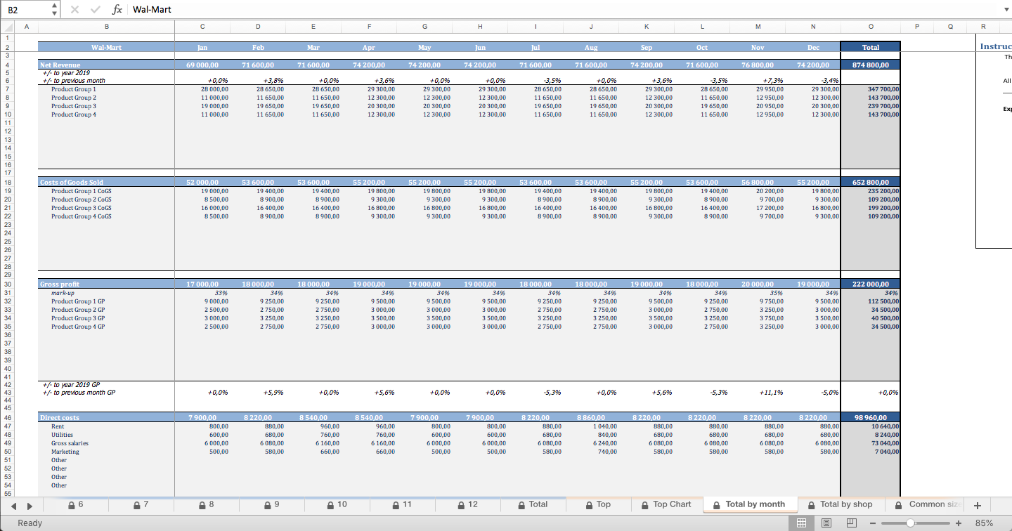Click Product Group 2 GP label
This screenshot has width=1012, height=531.
(x=78, y=310)
